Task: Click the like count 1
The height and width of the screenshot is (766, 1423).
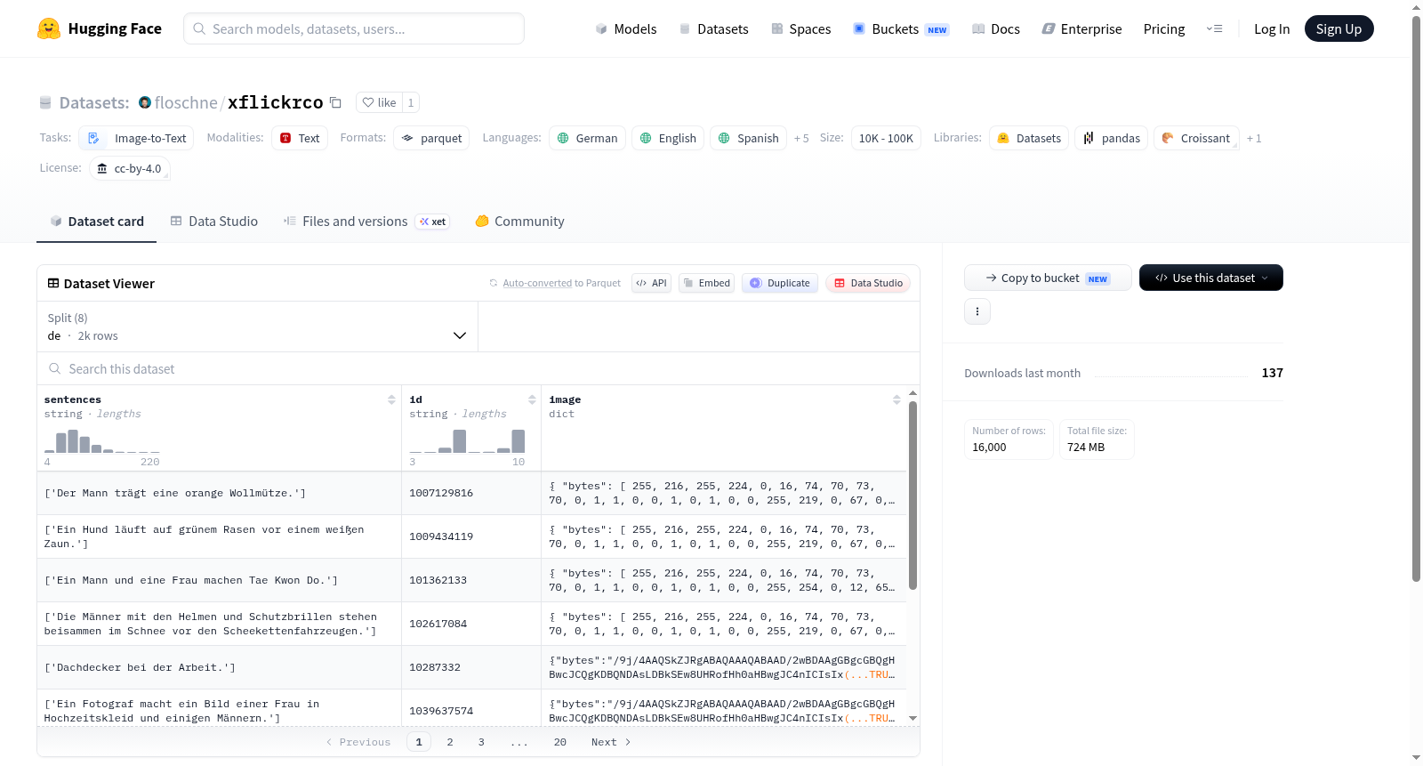Action: coord(410,102)
